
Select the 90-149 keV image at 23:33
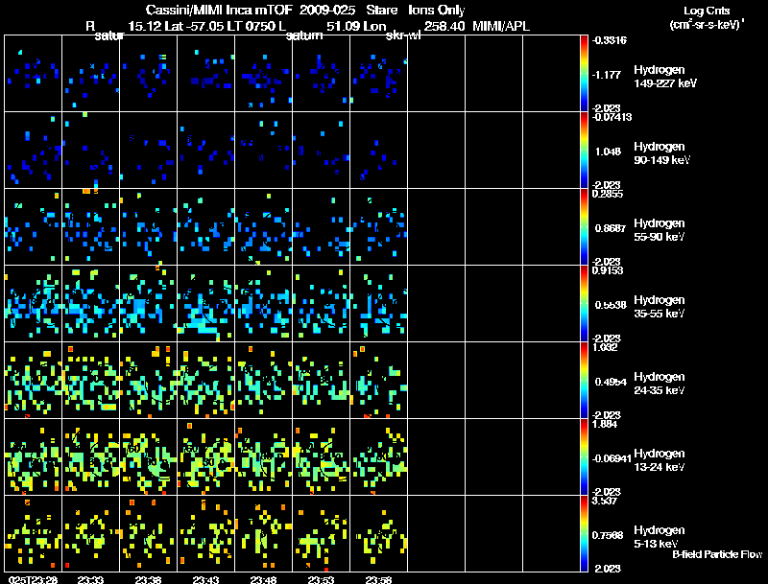90,151
